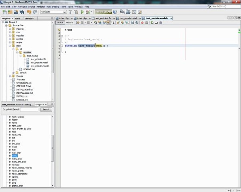Open the Debug menu
This screenshot has height=192, width=241.
tap(55, 7)
